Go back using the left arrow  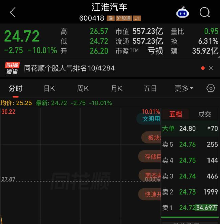pos(13,13)
